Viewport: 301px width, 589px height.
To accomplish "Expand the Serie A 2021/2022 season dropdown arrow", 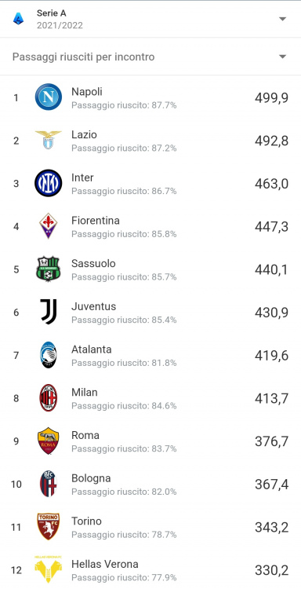I will click(283, 19).
